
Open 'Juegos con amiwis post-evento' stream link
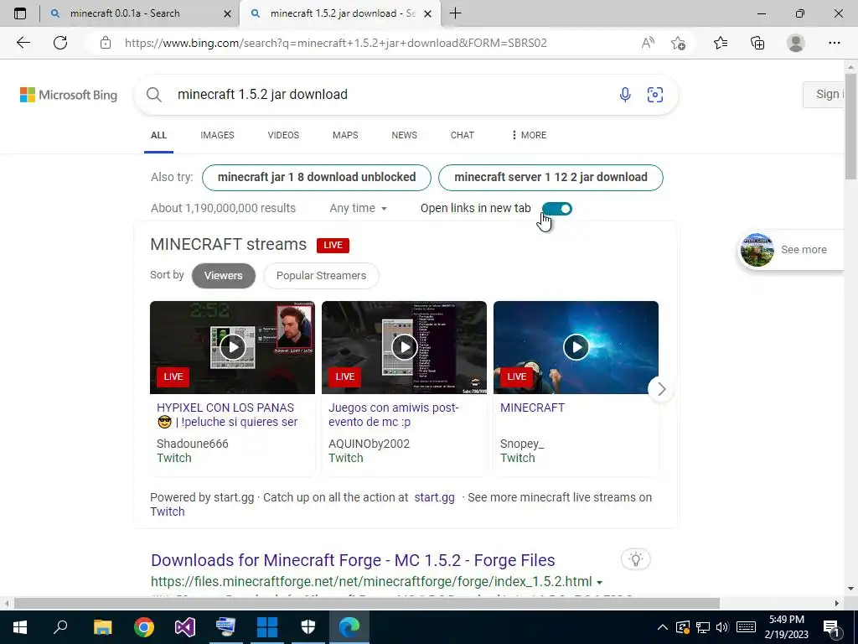point(394,415)
